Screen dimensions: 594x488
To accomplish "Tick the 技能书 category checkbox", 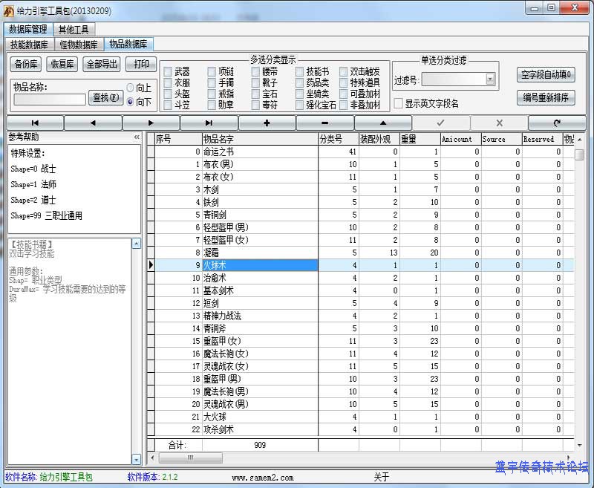I will tap(300, 72).
